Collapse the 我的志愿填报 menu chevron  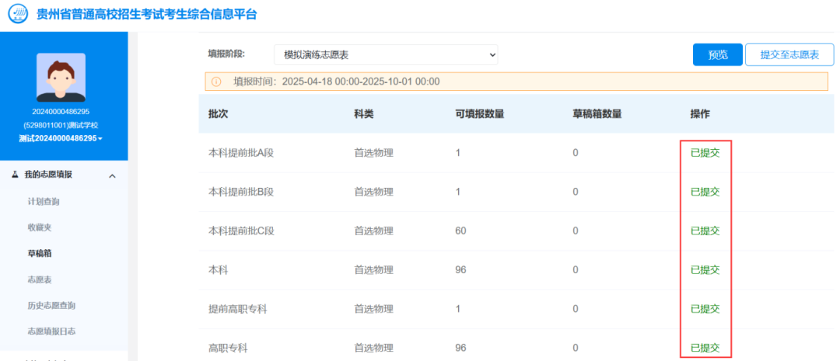(112, 176)
